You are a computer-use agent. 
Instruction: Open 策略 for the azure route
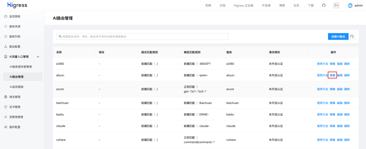[332, 89]
